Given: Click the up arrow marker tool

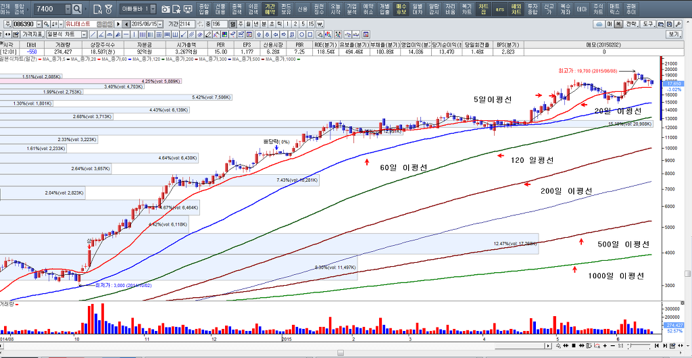Looking at the screenshot, I should tap(259, 34).
